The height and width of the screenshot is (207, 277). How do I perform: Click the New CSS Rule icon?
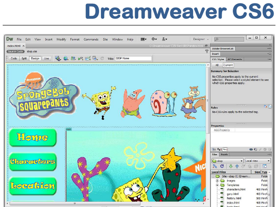[x=256, y=149]
